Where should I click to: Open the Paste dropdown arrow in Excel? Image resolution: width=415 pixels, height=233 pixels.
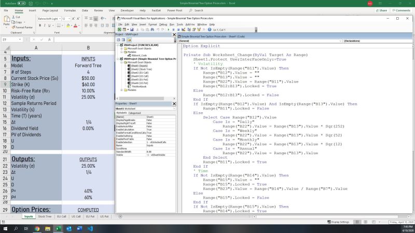(6, 28)
